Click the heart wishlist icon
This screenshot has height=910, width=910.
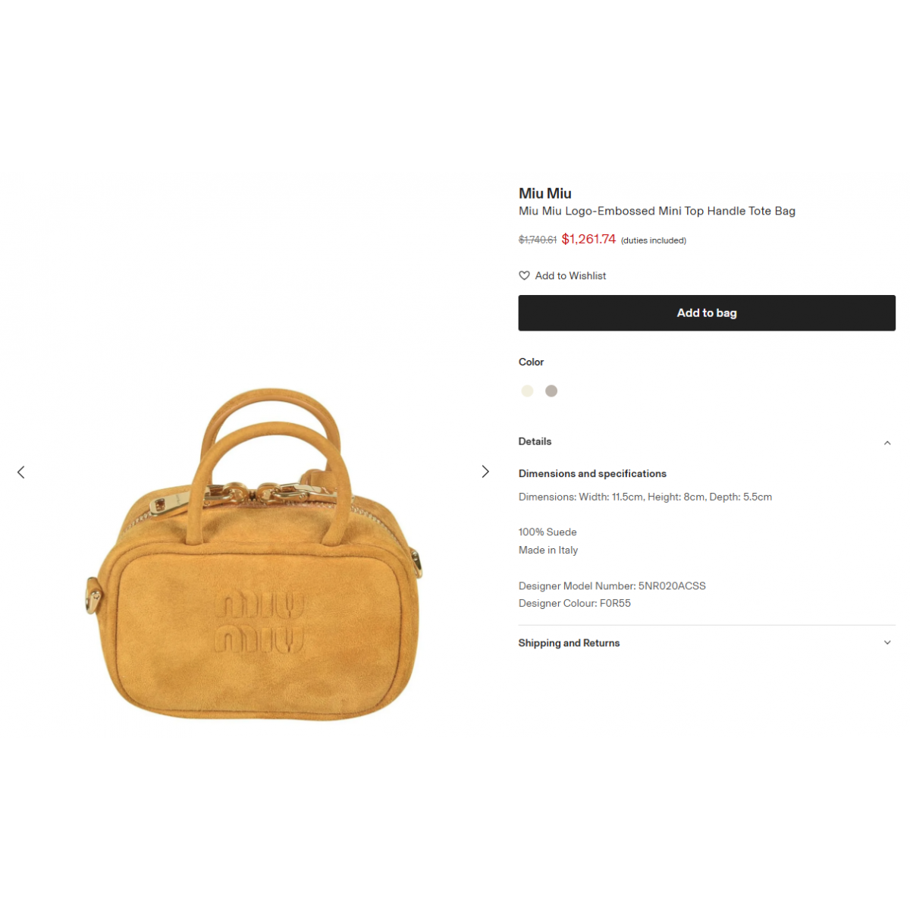pos(524,275)
